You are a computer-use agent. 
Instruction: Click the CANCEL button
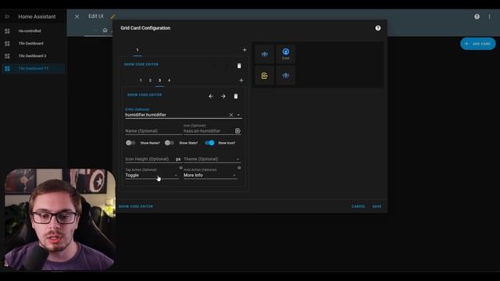point(359,206)
